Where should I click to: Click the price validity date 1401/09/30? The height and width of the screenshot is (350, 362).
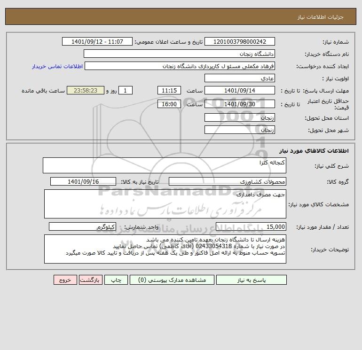click(240, 104)
